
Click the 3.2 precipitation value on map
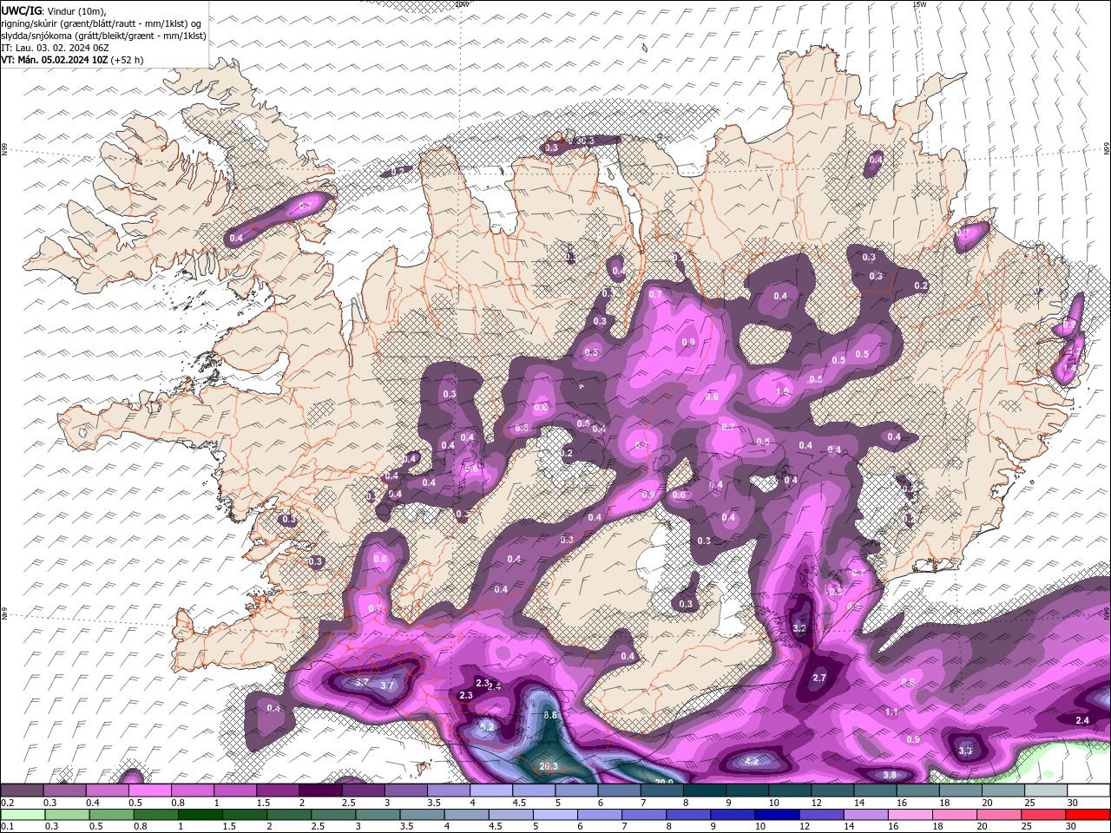[800, 628]
